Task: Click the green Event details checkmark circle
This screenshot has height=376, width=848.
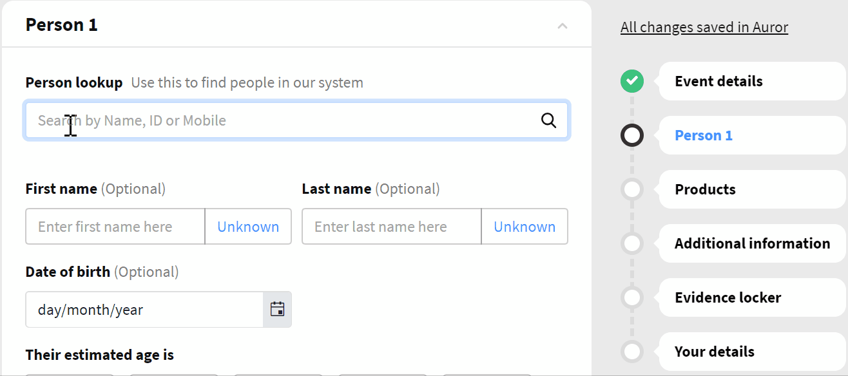Action: click(x=632, y=81)
